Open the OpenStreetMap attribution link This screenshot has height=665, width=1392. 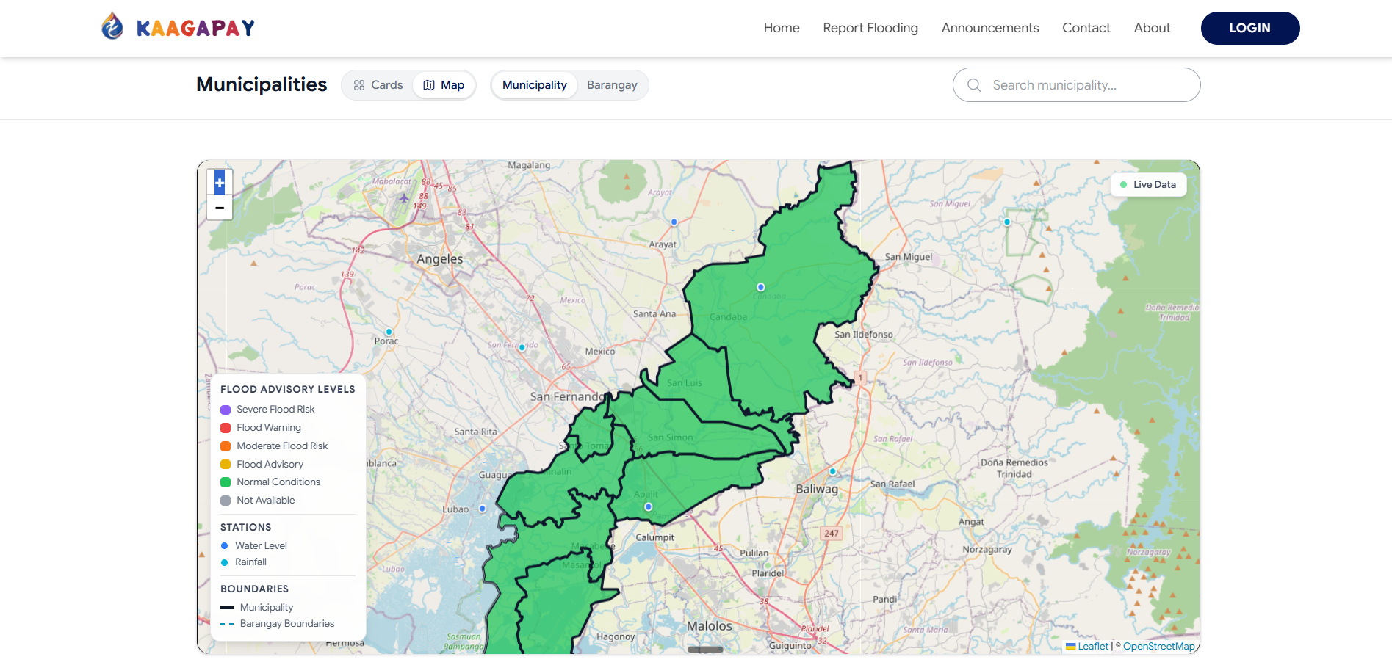point(1158,646)
